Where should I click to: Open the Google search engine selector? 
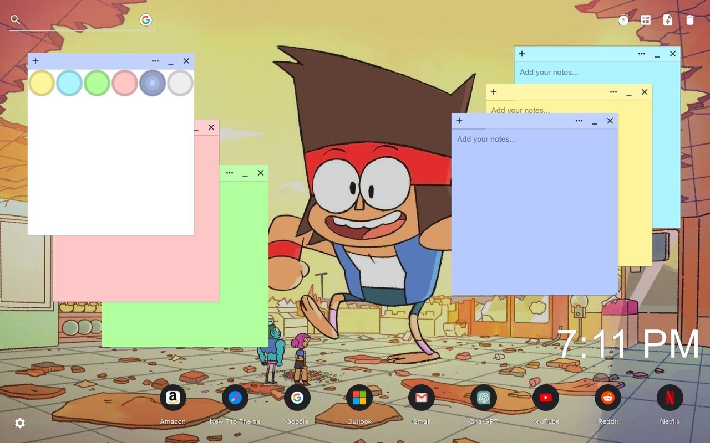coord(146,20)
